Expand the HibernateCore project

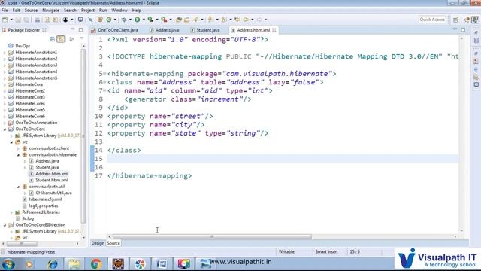pyautogui.click(x=5, y=84)
